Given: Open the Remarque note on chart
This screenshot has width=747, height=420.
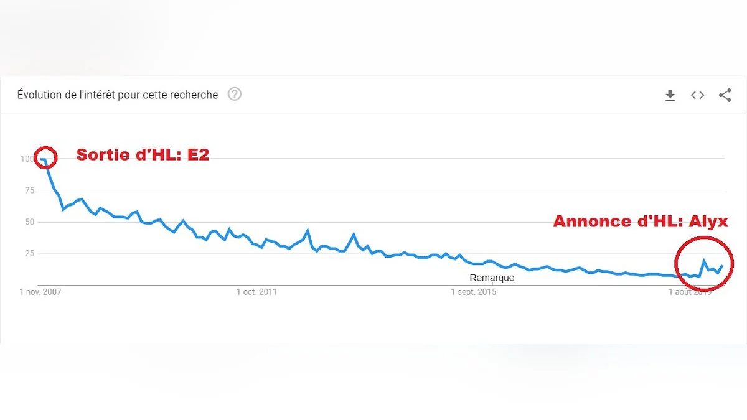Looking at the screenshot, I should click(492, 278).
